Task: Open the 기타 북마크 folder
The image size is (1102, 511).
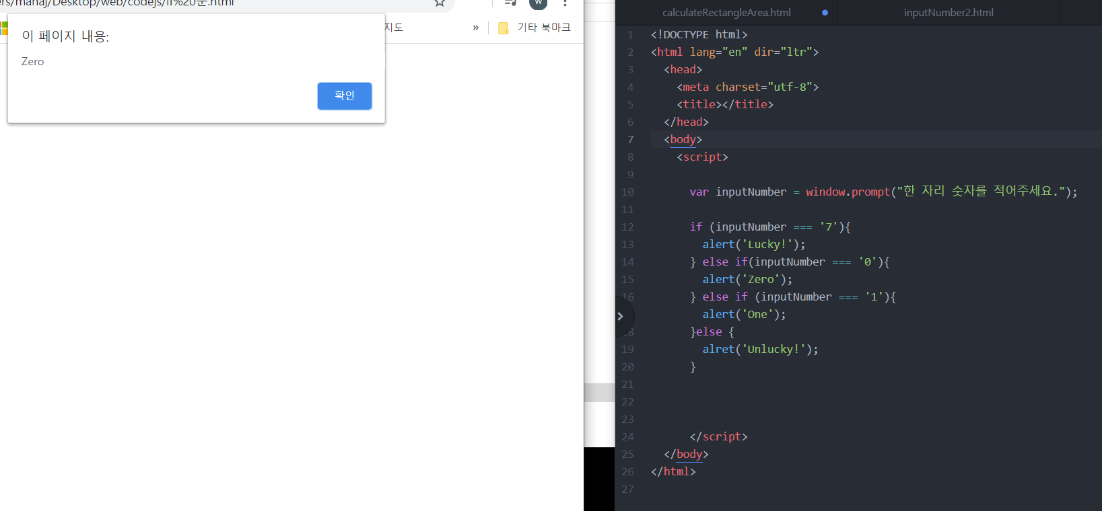Action: (535, 28)
